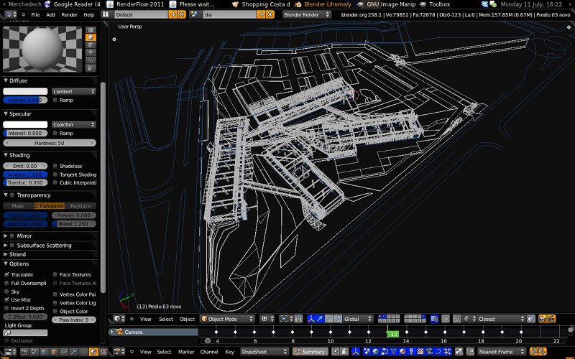Viewport: 575px width, 359px height.
Task: Add new scene next to dia field
Action: pyautogui.click(x=261, y=14)
